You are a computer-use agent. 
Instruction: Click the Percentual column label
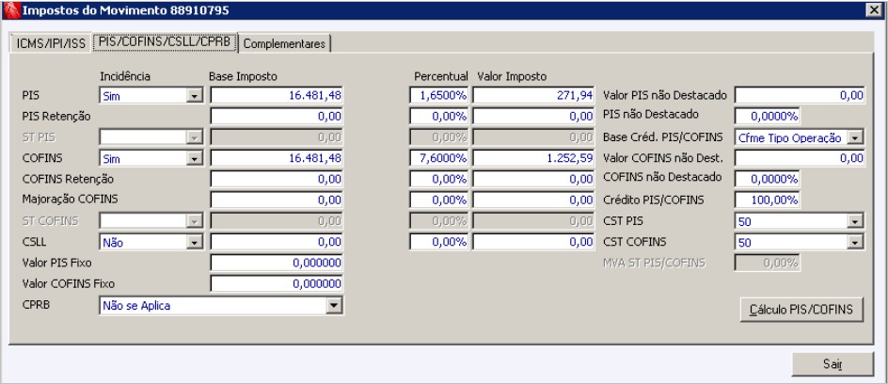pyautogui.click(x=441, y=76)
